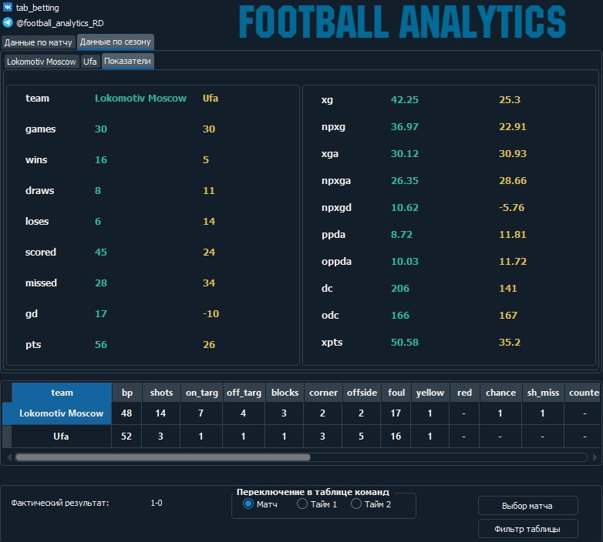Click the Lokomotiv Moscow wins value 16
This screenshot has width=603, height=542.
tap(101, 159)
